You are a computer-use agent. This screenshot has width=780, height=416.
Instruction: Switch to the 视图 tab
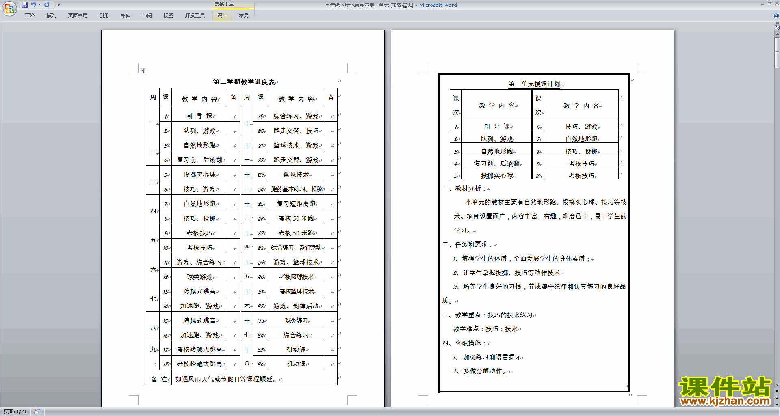(169, 16)
